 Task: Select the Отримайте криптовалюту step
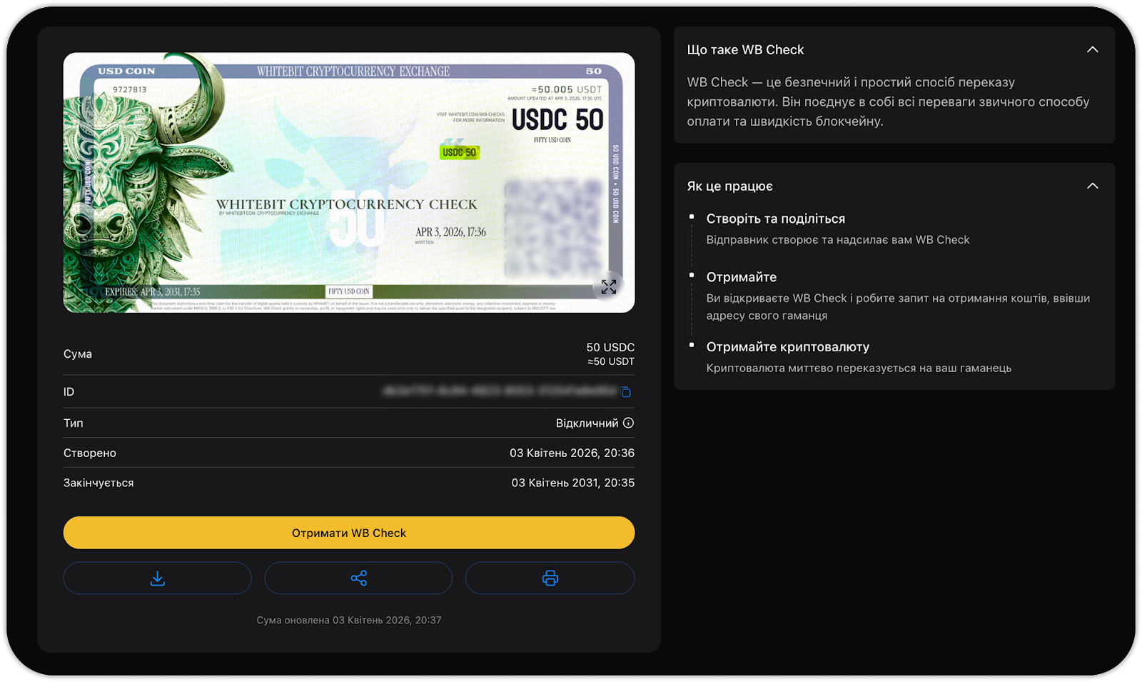[x=787, y=347]
